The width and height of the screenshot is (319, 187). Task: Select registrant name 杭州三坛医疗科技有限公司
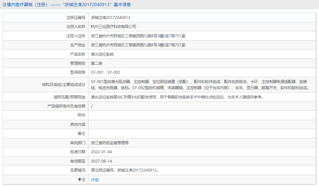[x=113, y=27]
